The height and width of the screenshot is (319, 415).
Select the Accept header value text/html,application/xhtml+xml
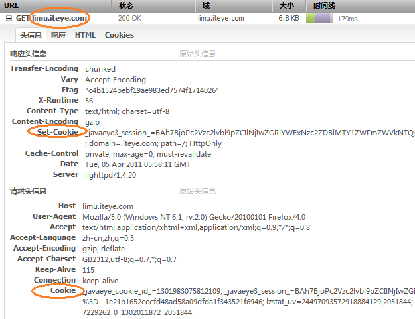pos(196,227)
